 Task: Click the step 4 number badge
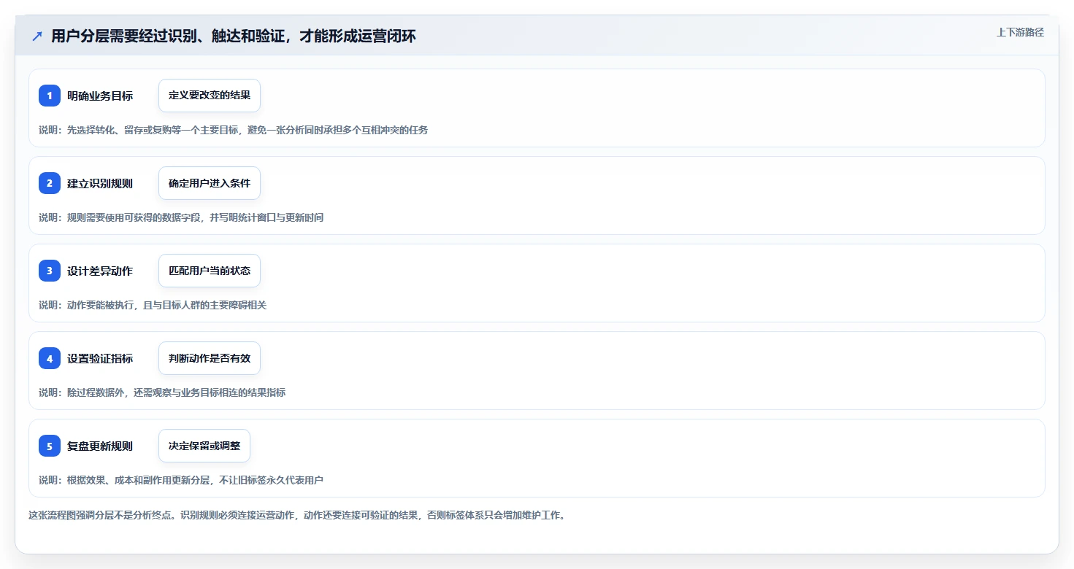click(50, 358)
